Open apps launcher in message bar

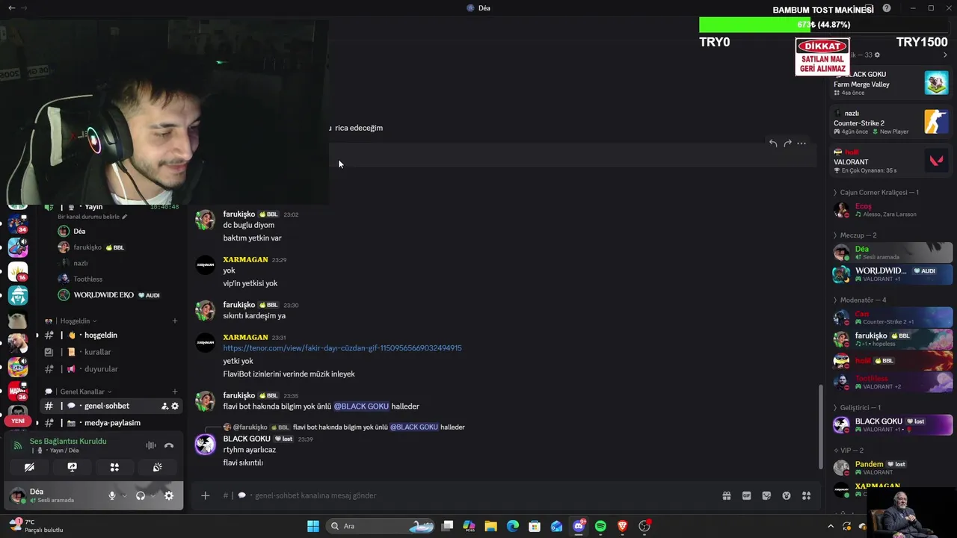tap(807, 495)
